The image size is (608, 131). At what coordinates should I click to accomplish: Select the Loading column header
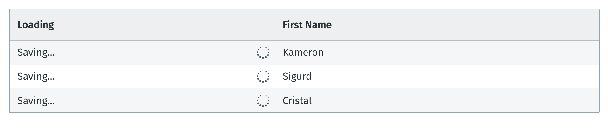(142, 25)
